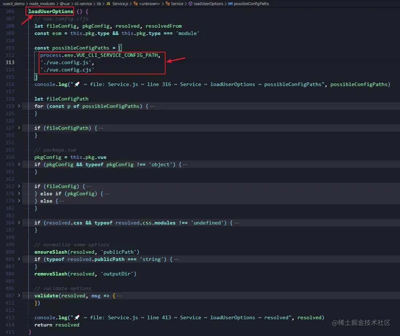Click line number 415 in the gutter

pos(10,332)
